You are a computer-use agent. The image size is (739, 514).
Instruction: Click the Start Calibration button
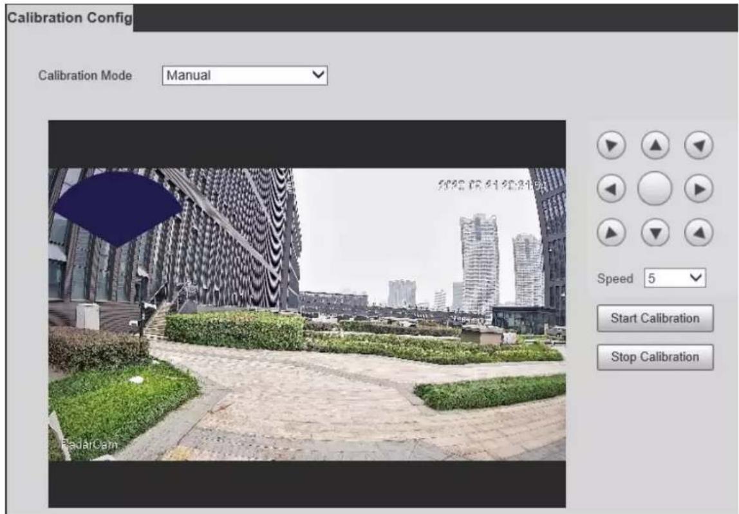[x=655, y=318]
